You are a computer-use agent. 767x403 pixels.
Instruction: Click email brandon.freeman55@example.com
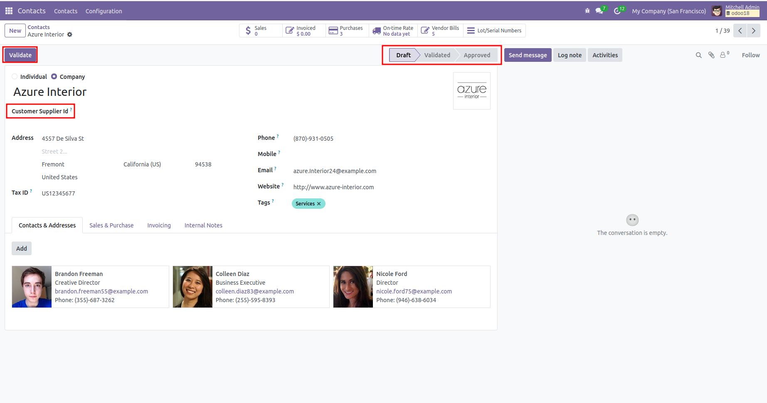101,291
